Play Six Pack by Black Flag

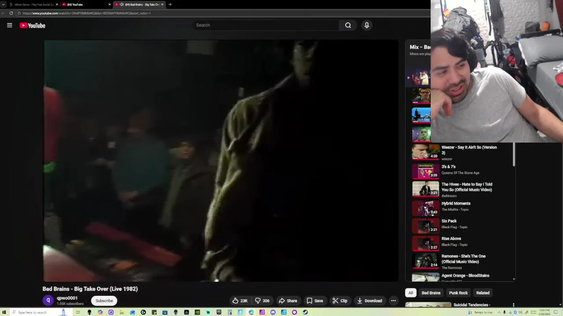point(449,221)
